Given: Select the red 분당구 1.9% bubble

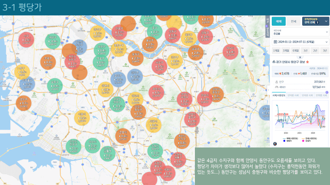Looking at the screenshot, I should click(x=192, y=120).
